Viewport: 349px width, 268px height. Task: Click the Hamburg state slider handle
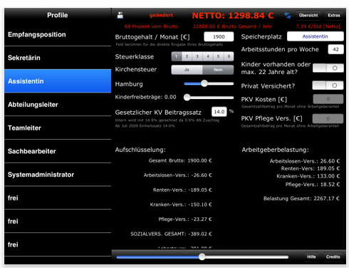point(204,83)
